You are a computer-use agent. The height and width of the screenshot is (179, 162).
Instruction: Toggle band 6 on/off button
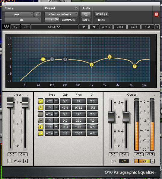(x=41, y=133)
